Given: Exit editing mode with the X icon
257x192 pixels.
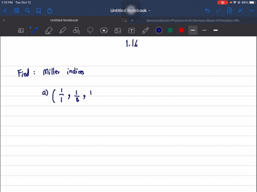Looking at the screenshot, I should click(240, 11).
